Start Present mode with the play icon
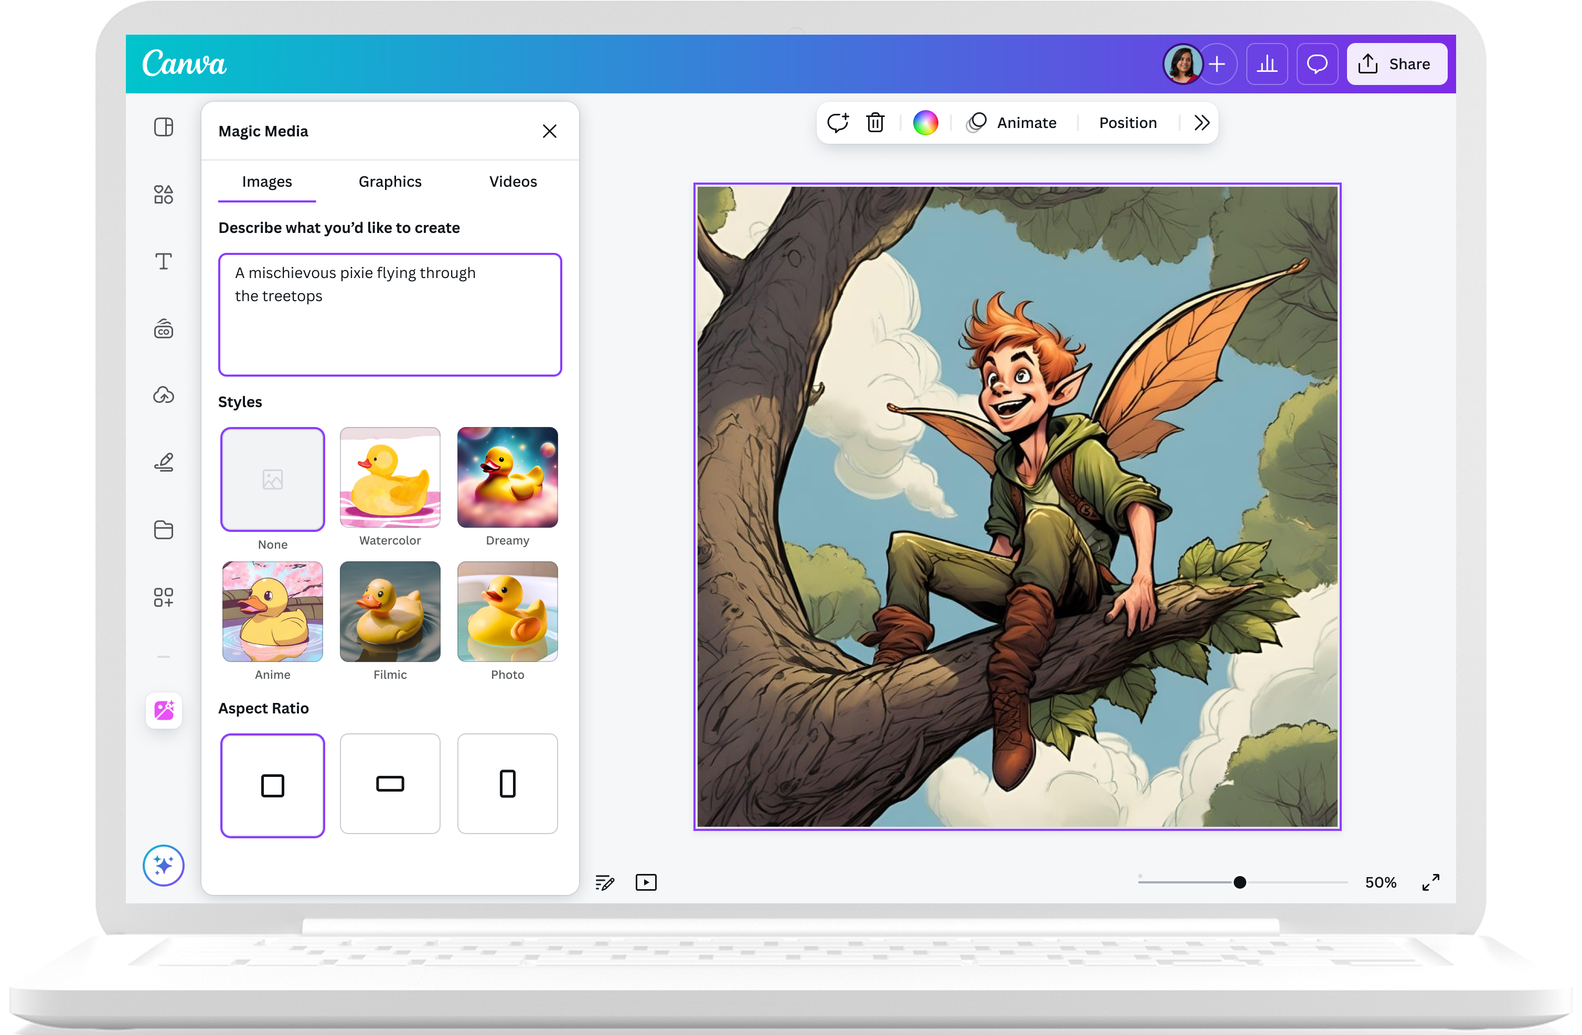The image size is (1582, 1035). 645,882
